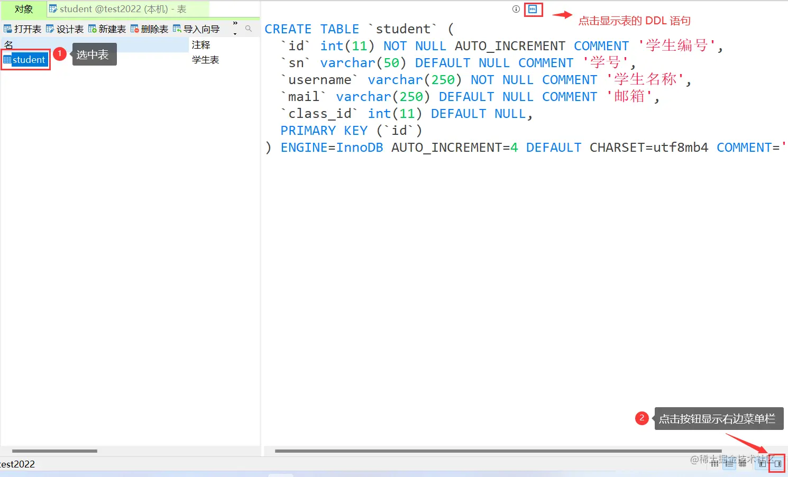Open 设计表 to design the table
The image size is (788, 477).
(65, 29)
